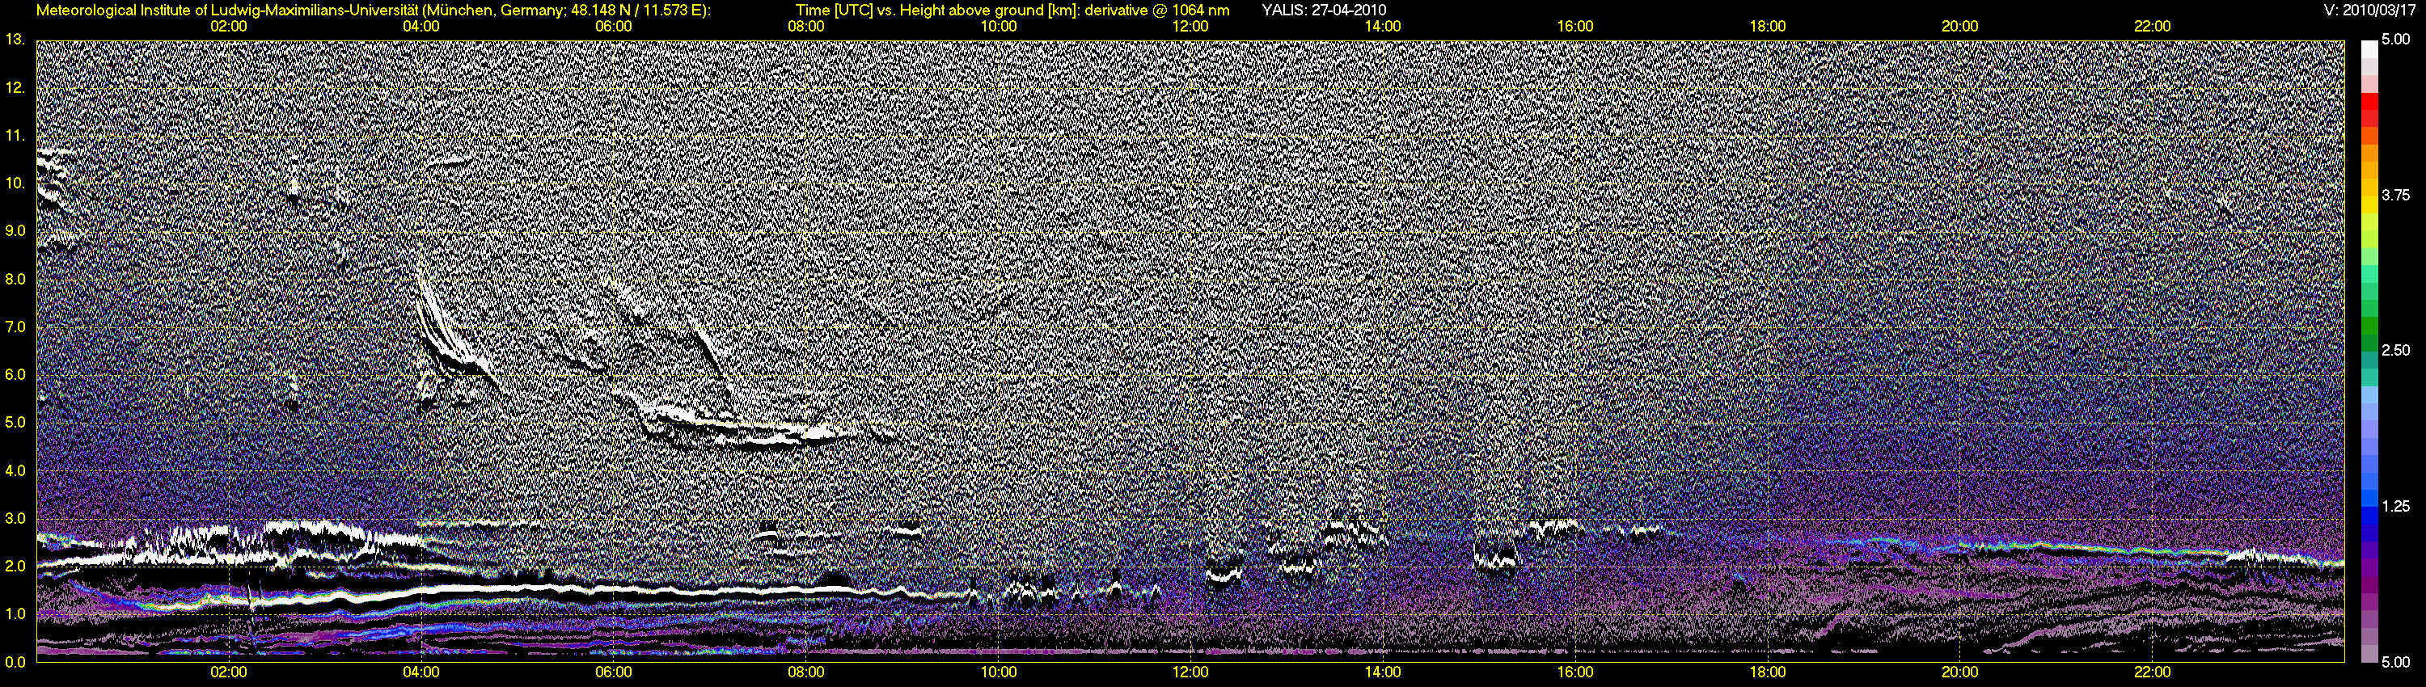This screenshot has height=687, width=2426.
Task: Select the 'YALIS: 27-04-2010' header text
Action: click(x=1323, y=11)
